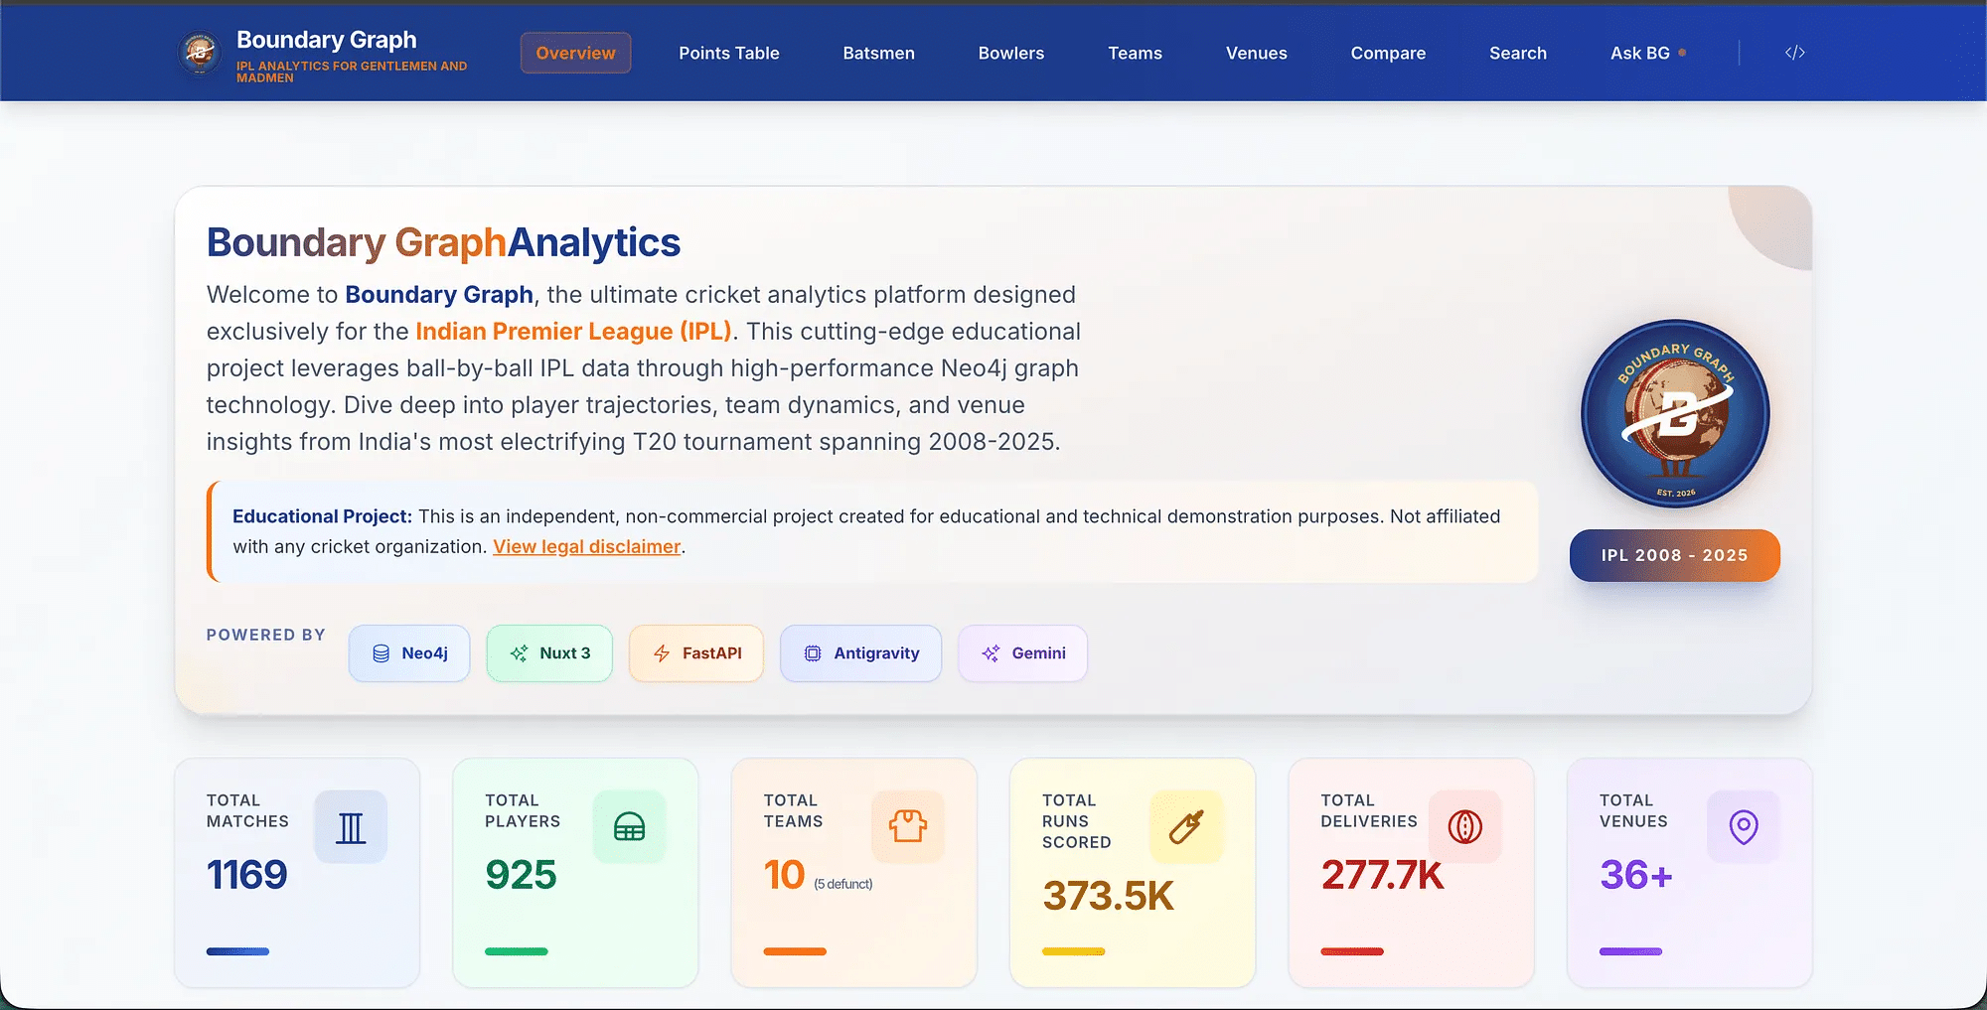Screen dimensions: 1987x1010
Task: Click the large Boundary Graph round emblem
Action: (1675, 413)
